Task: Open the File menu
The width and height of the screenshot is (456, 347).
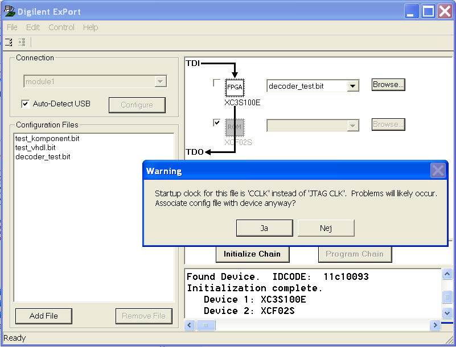Action: pyautogui.click(x=12, y=27)
